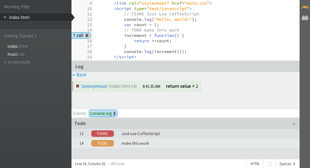This screenshot has height=168, width=310.
Task: Open Live Preview lightning bolt icon
Action: [305, 7]
